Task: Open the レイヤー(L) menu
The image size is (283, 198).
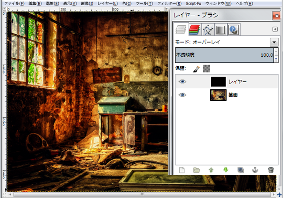Action: tap(107, 4)
